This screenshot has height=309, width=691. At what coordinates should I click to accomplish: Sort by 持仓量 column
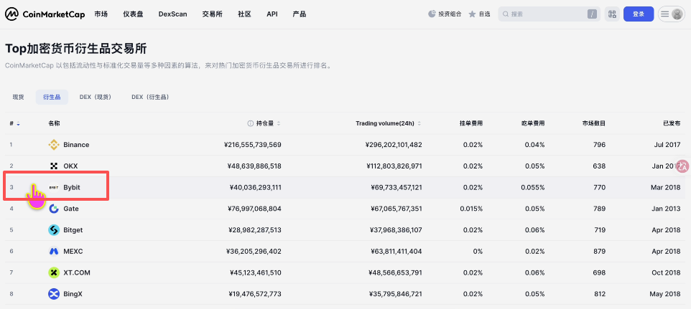(x=268, y=123)
